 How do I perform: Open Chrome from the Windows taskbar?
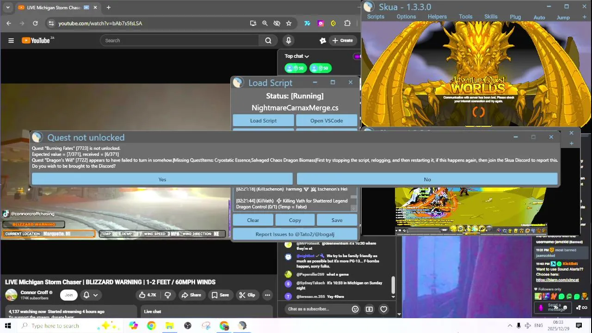(x=151, y=326)
